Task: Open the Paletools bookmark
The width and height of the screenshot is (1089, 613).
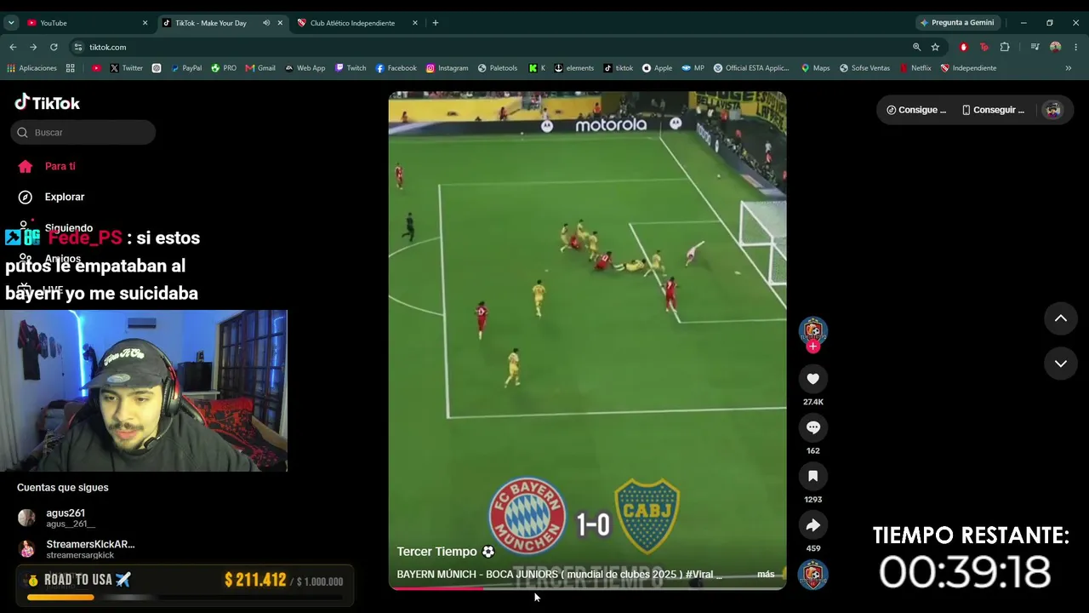Action: pyautogui.click(x=497, y=68)
